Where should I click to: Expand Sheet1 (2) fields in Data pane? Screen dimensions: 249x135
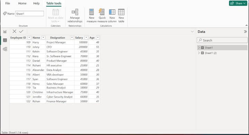pos(199,53)
